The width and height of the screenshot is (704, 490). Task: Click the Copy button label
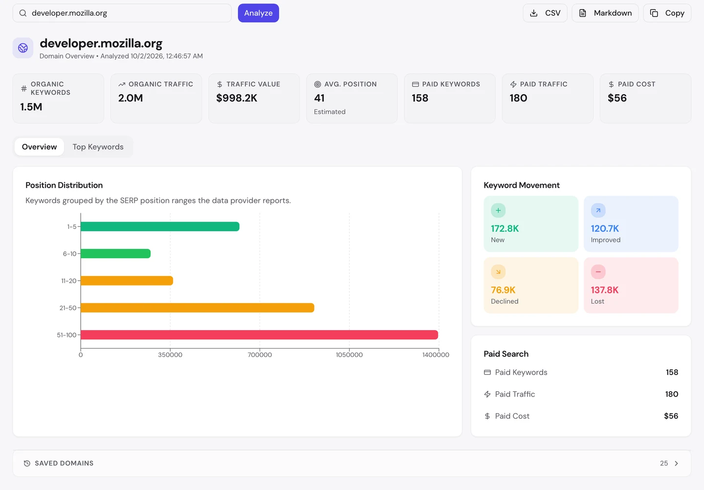point(675,13)
